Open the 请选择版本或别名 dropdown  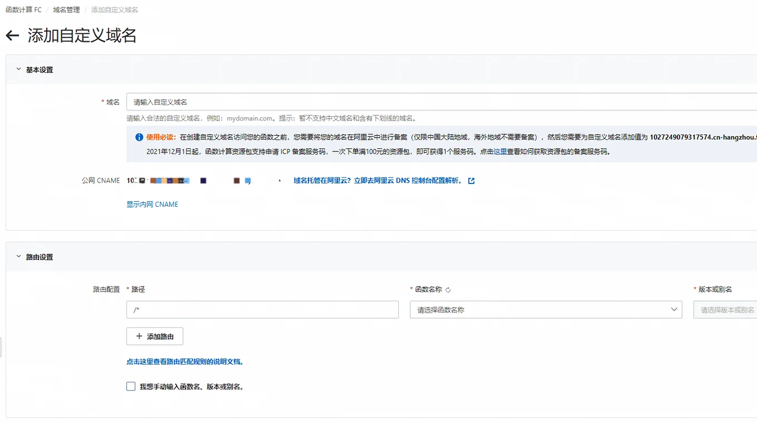pyautogui.click(x=725, y=309)
